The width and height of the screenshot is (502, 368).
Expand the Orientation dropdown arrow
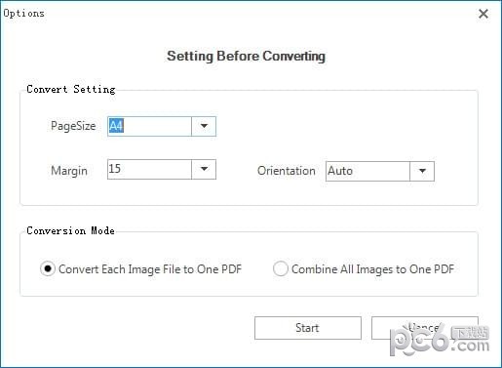pyautogui.click(x=422, y=171)
